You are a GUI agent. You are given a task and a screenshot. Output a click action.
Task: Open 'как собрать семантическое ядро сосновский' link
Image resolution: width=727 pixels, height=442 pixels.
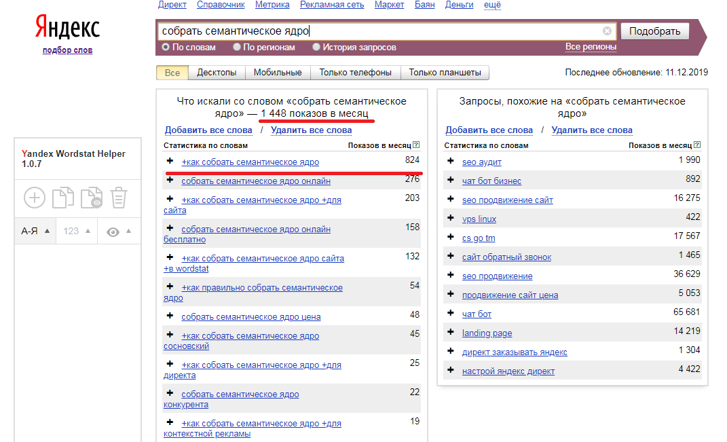(x=241, y=341)
